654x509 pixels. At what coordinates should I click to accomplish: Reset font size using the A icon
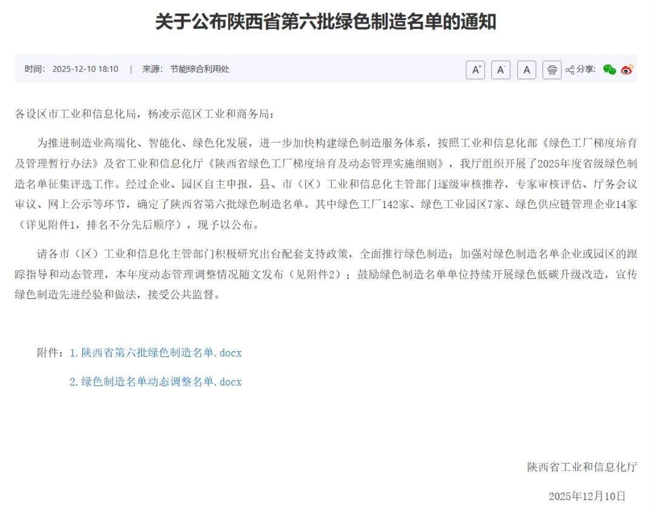click(526, 70)
